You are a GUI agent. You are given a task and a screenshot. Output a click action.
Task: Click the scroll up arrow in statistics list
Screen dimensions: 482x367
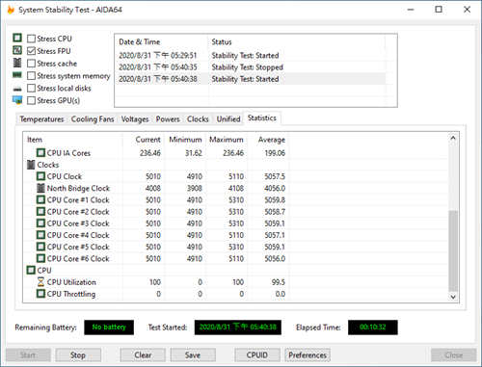(453, 138)
